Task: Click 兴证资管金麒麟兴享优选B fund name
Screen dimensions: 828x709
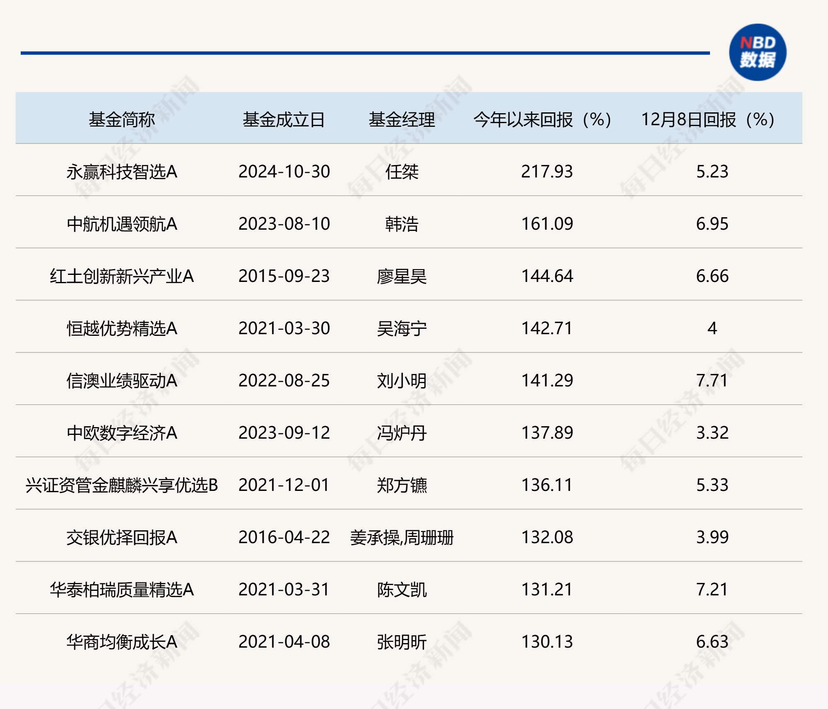Action: [121, 485]
